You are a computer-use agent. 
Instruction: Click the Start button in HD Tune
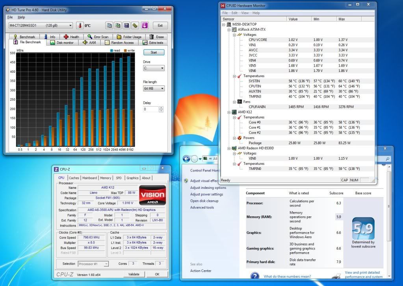154,52
